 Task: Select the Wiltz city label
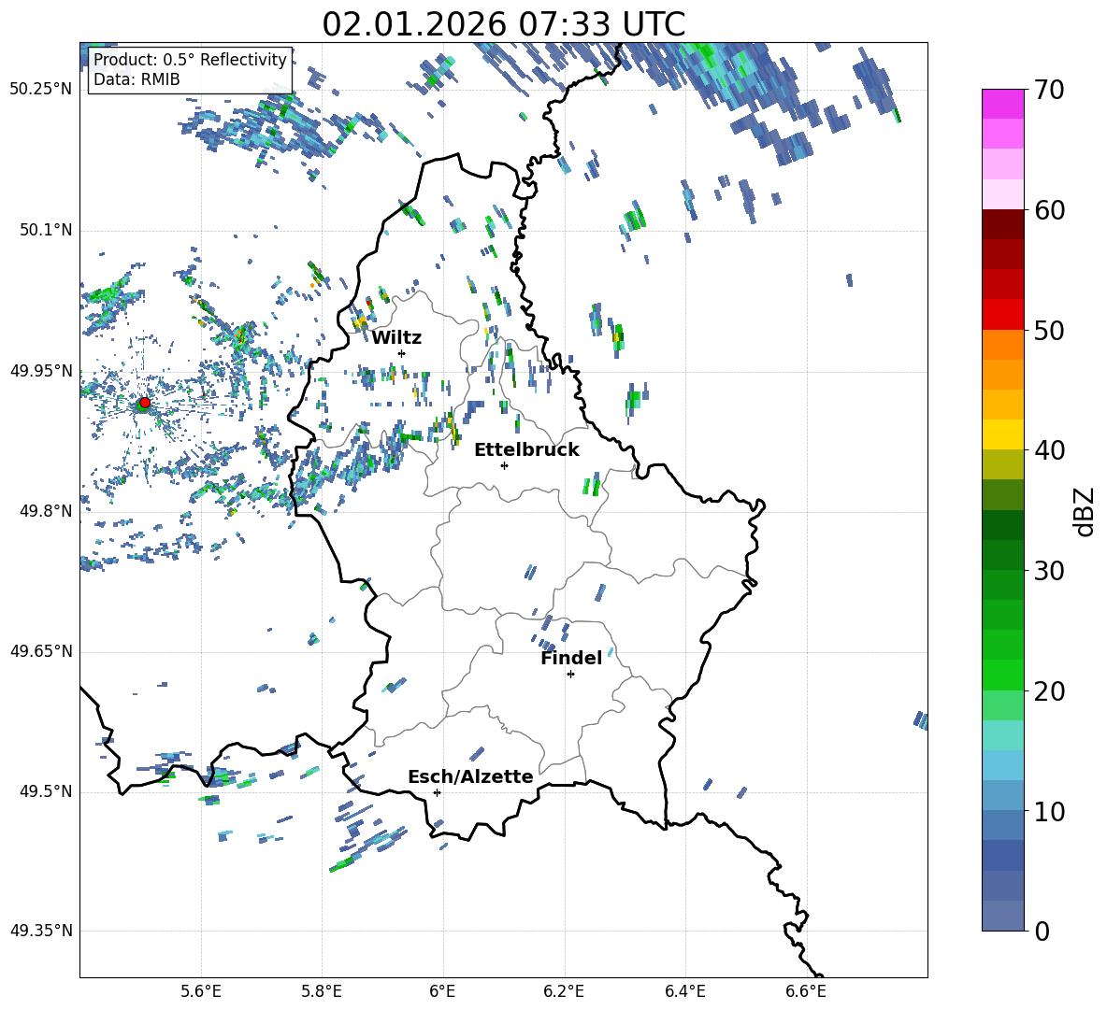396,338
